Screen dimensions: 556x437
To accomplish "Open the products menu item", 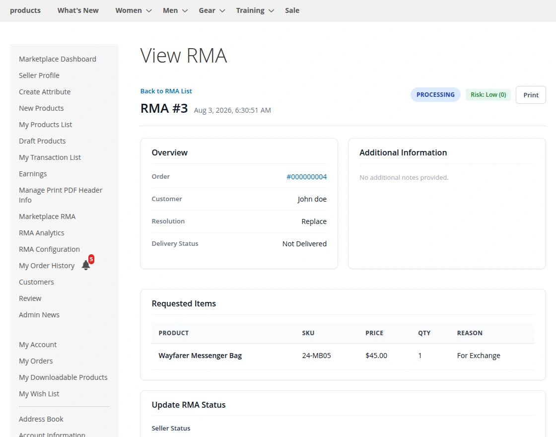I will [x=25, y=10].
